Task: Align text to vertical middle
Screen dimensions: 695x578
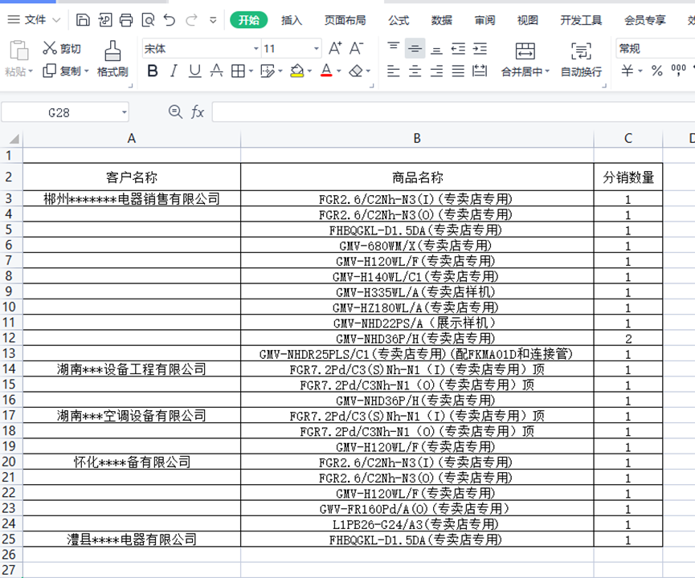Action: click(415, 48)
